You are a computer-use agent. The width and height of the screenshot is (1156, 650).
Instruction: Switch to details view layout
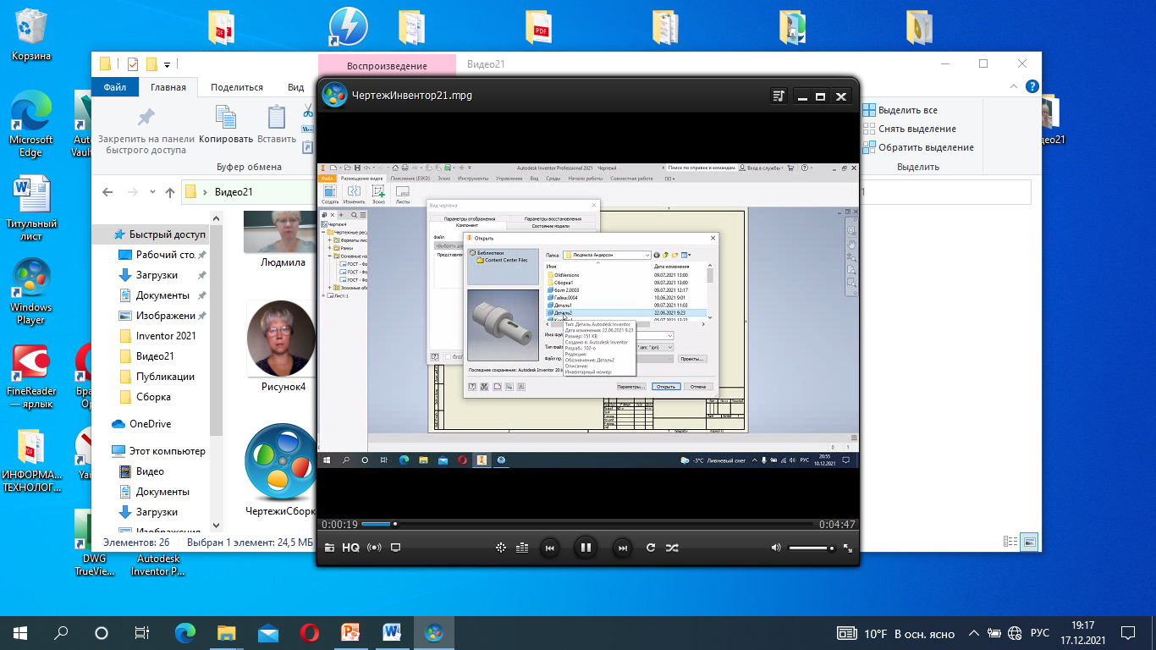[x=1010, y=542]
